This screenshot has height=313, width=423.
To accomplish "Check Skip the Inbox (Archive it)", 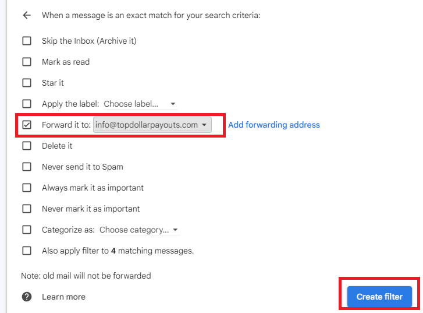I will [27, 41].
